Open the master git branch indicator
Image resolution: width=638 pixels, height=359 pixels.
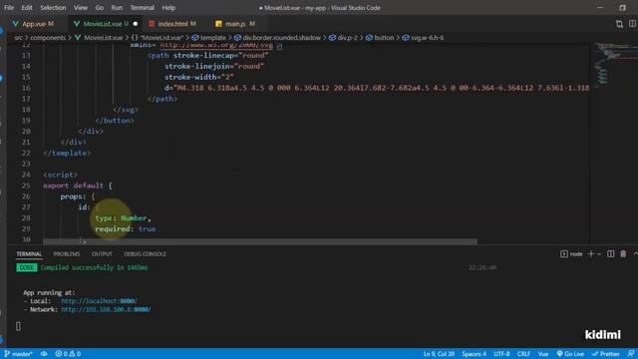click(x=18, y=354)
